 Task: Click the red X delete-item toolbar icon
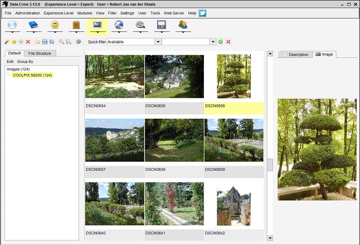point(28,41)
